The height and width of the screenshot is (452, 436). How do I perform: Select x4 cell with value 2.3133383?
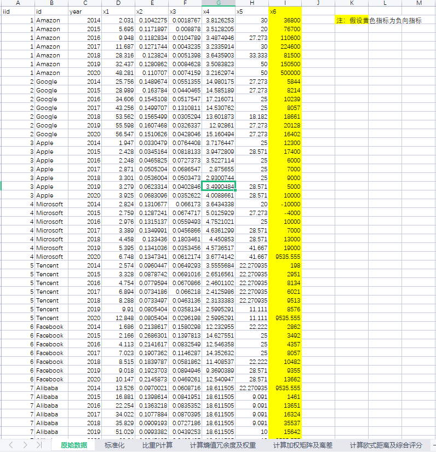pyautogui.click(x=219, y=300)
